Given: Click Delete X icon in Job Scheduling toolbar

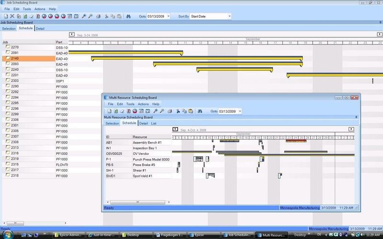Looking at the screenshot, I should point(12,16).
